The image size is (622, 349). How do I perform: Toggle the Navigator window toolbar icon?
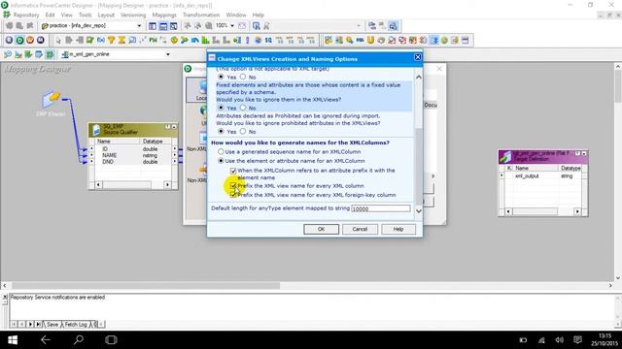(153, 26)
